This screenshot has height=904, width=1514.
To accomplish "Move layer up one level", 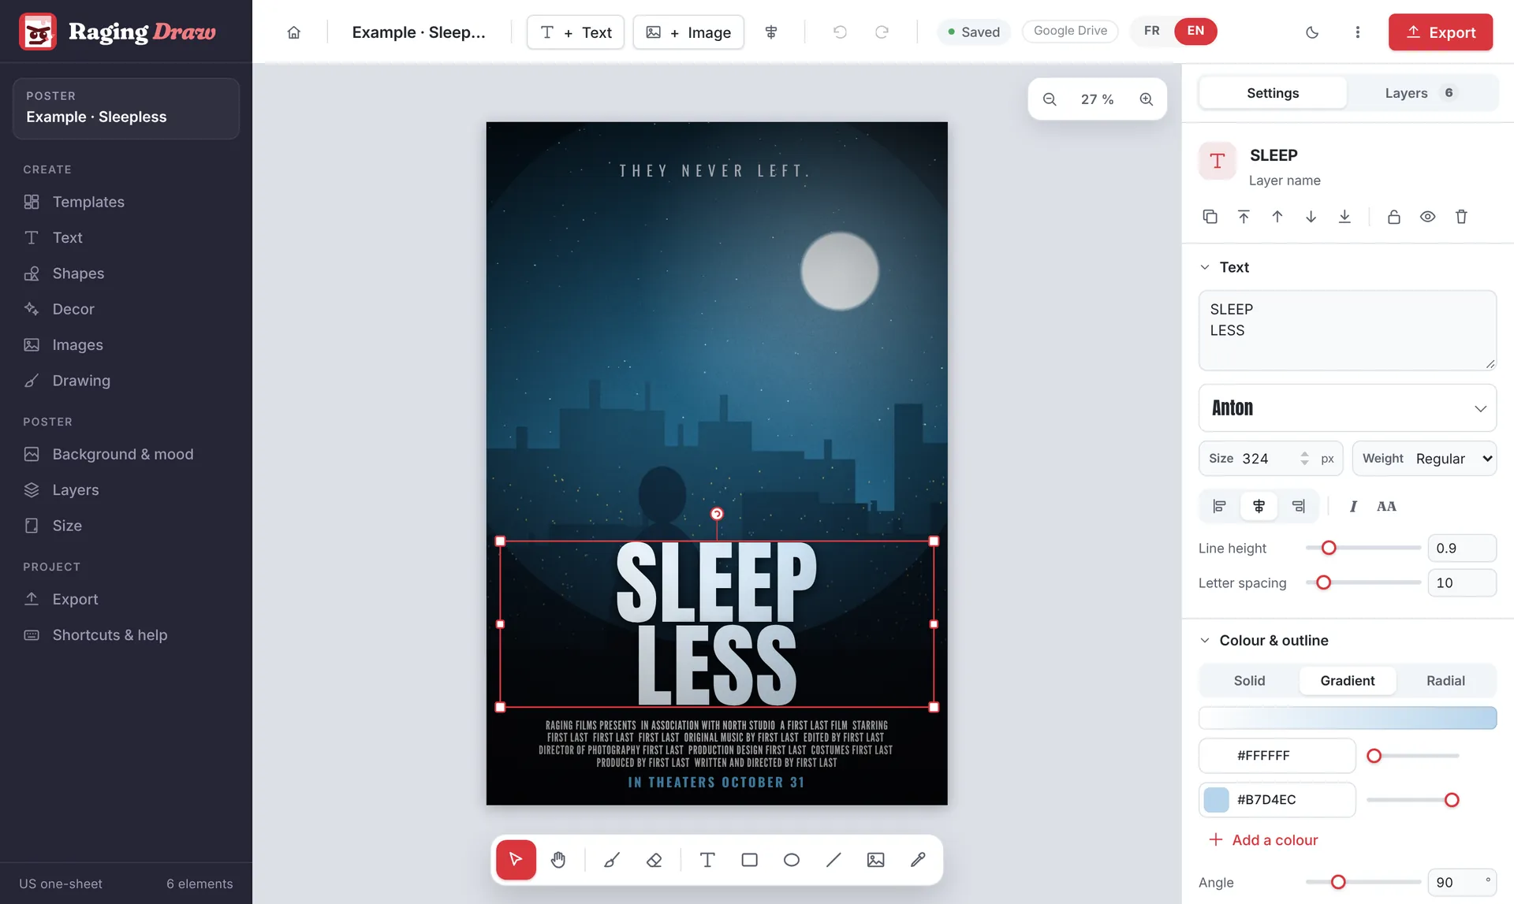I will pos(1277,217).
